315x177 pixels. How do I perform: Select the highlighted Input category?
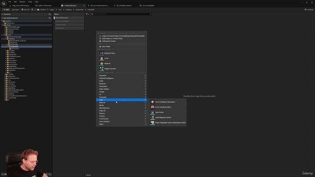click(x=122, y=100)
